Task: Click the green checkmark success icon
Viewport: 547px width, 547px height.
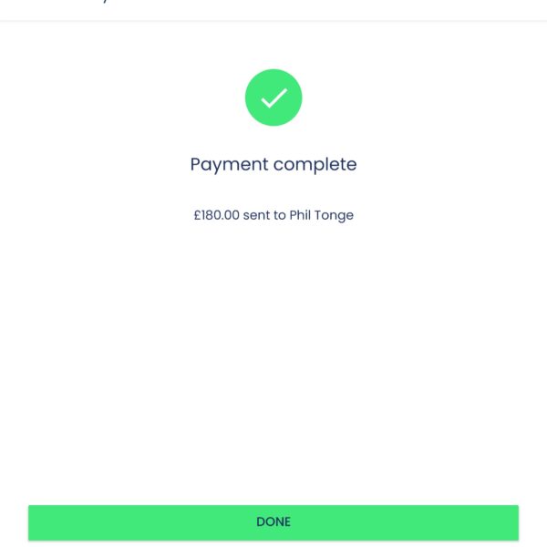Action: point(273,98)
